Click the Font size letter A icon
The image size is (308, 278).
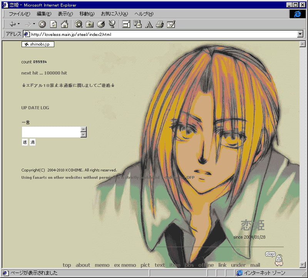click(x=149, y=24)
